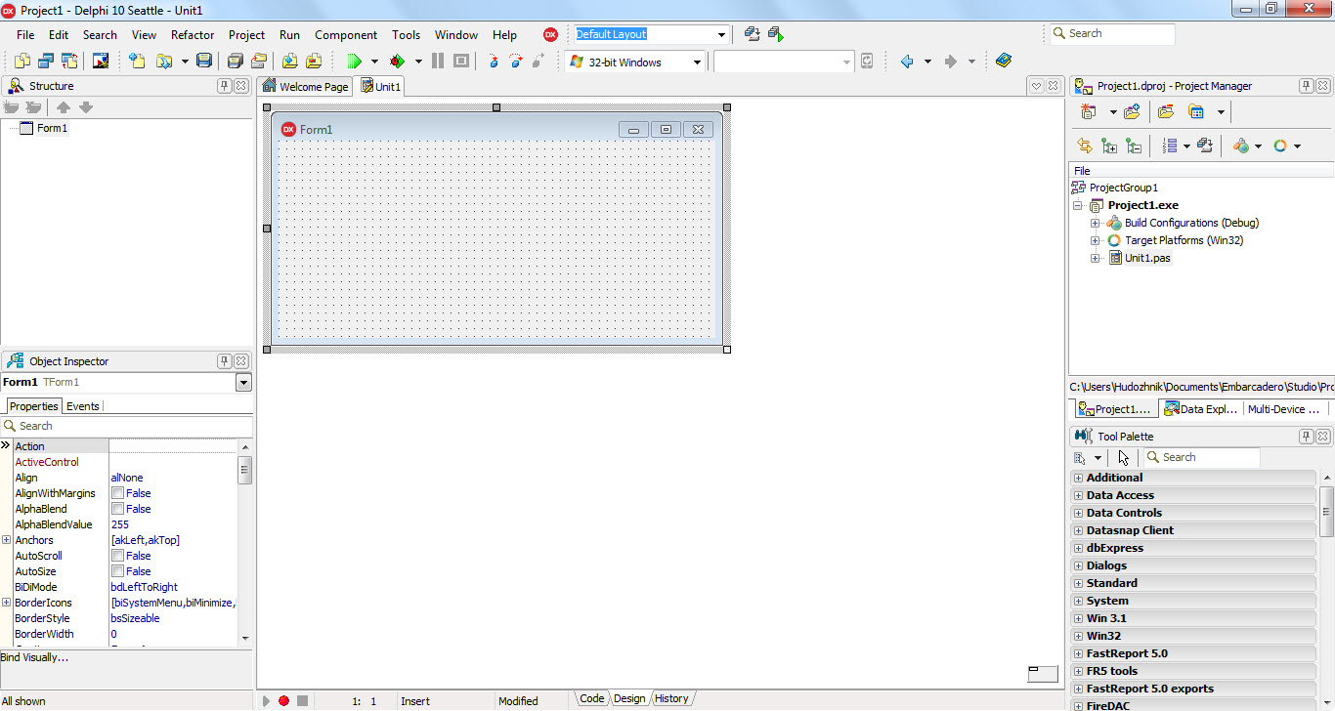Image resolution: width=1335 pixels, height=711 pixels.
Task: Enable the AlignWithMargins checkbox
Action: [118, 493]
